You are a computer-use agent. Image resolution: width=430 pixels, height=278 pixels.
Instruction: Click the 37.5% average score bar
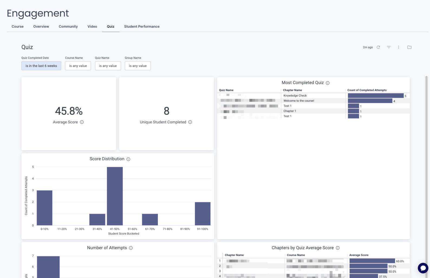(364, 276)
